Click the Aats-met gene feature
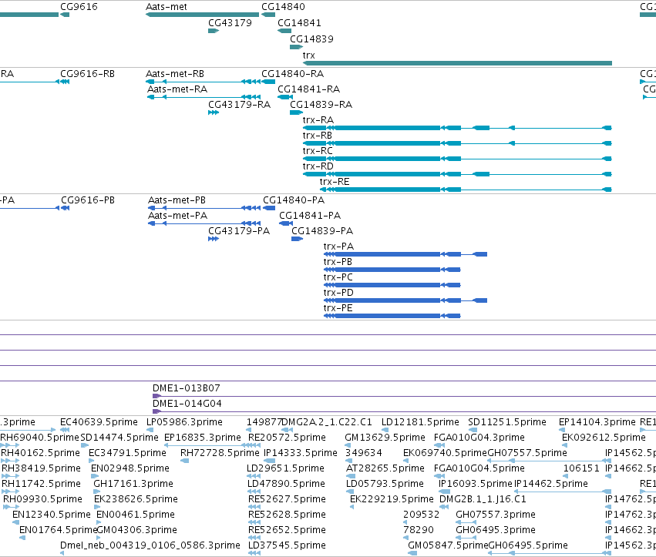The width and height of the screenshot is (656, 557). [x=202, y=15]
